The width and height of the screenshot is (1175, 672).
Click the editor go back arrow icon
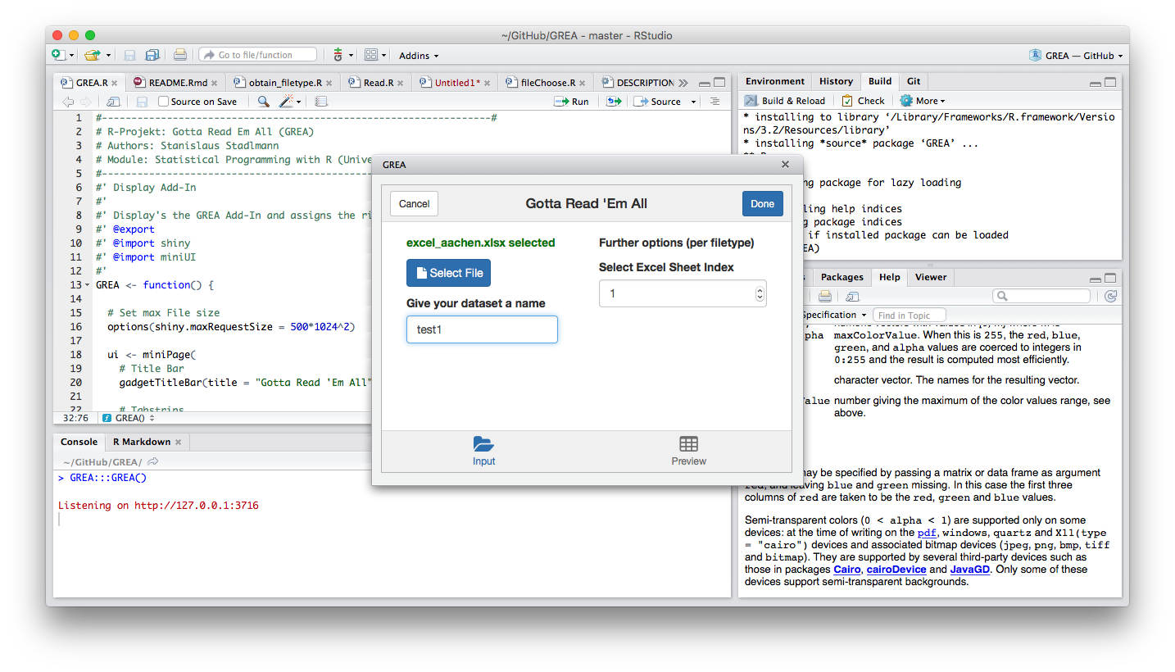68,102
